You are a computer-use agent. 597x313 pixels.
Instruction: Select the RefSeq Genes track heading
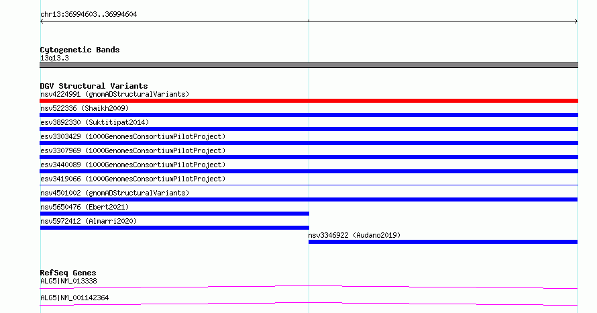[68, 273]
